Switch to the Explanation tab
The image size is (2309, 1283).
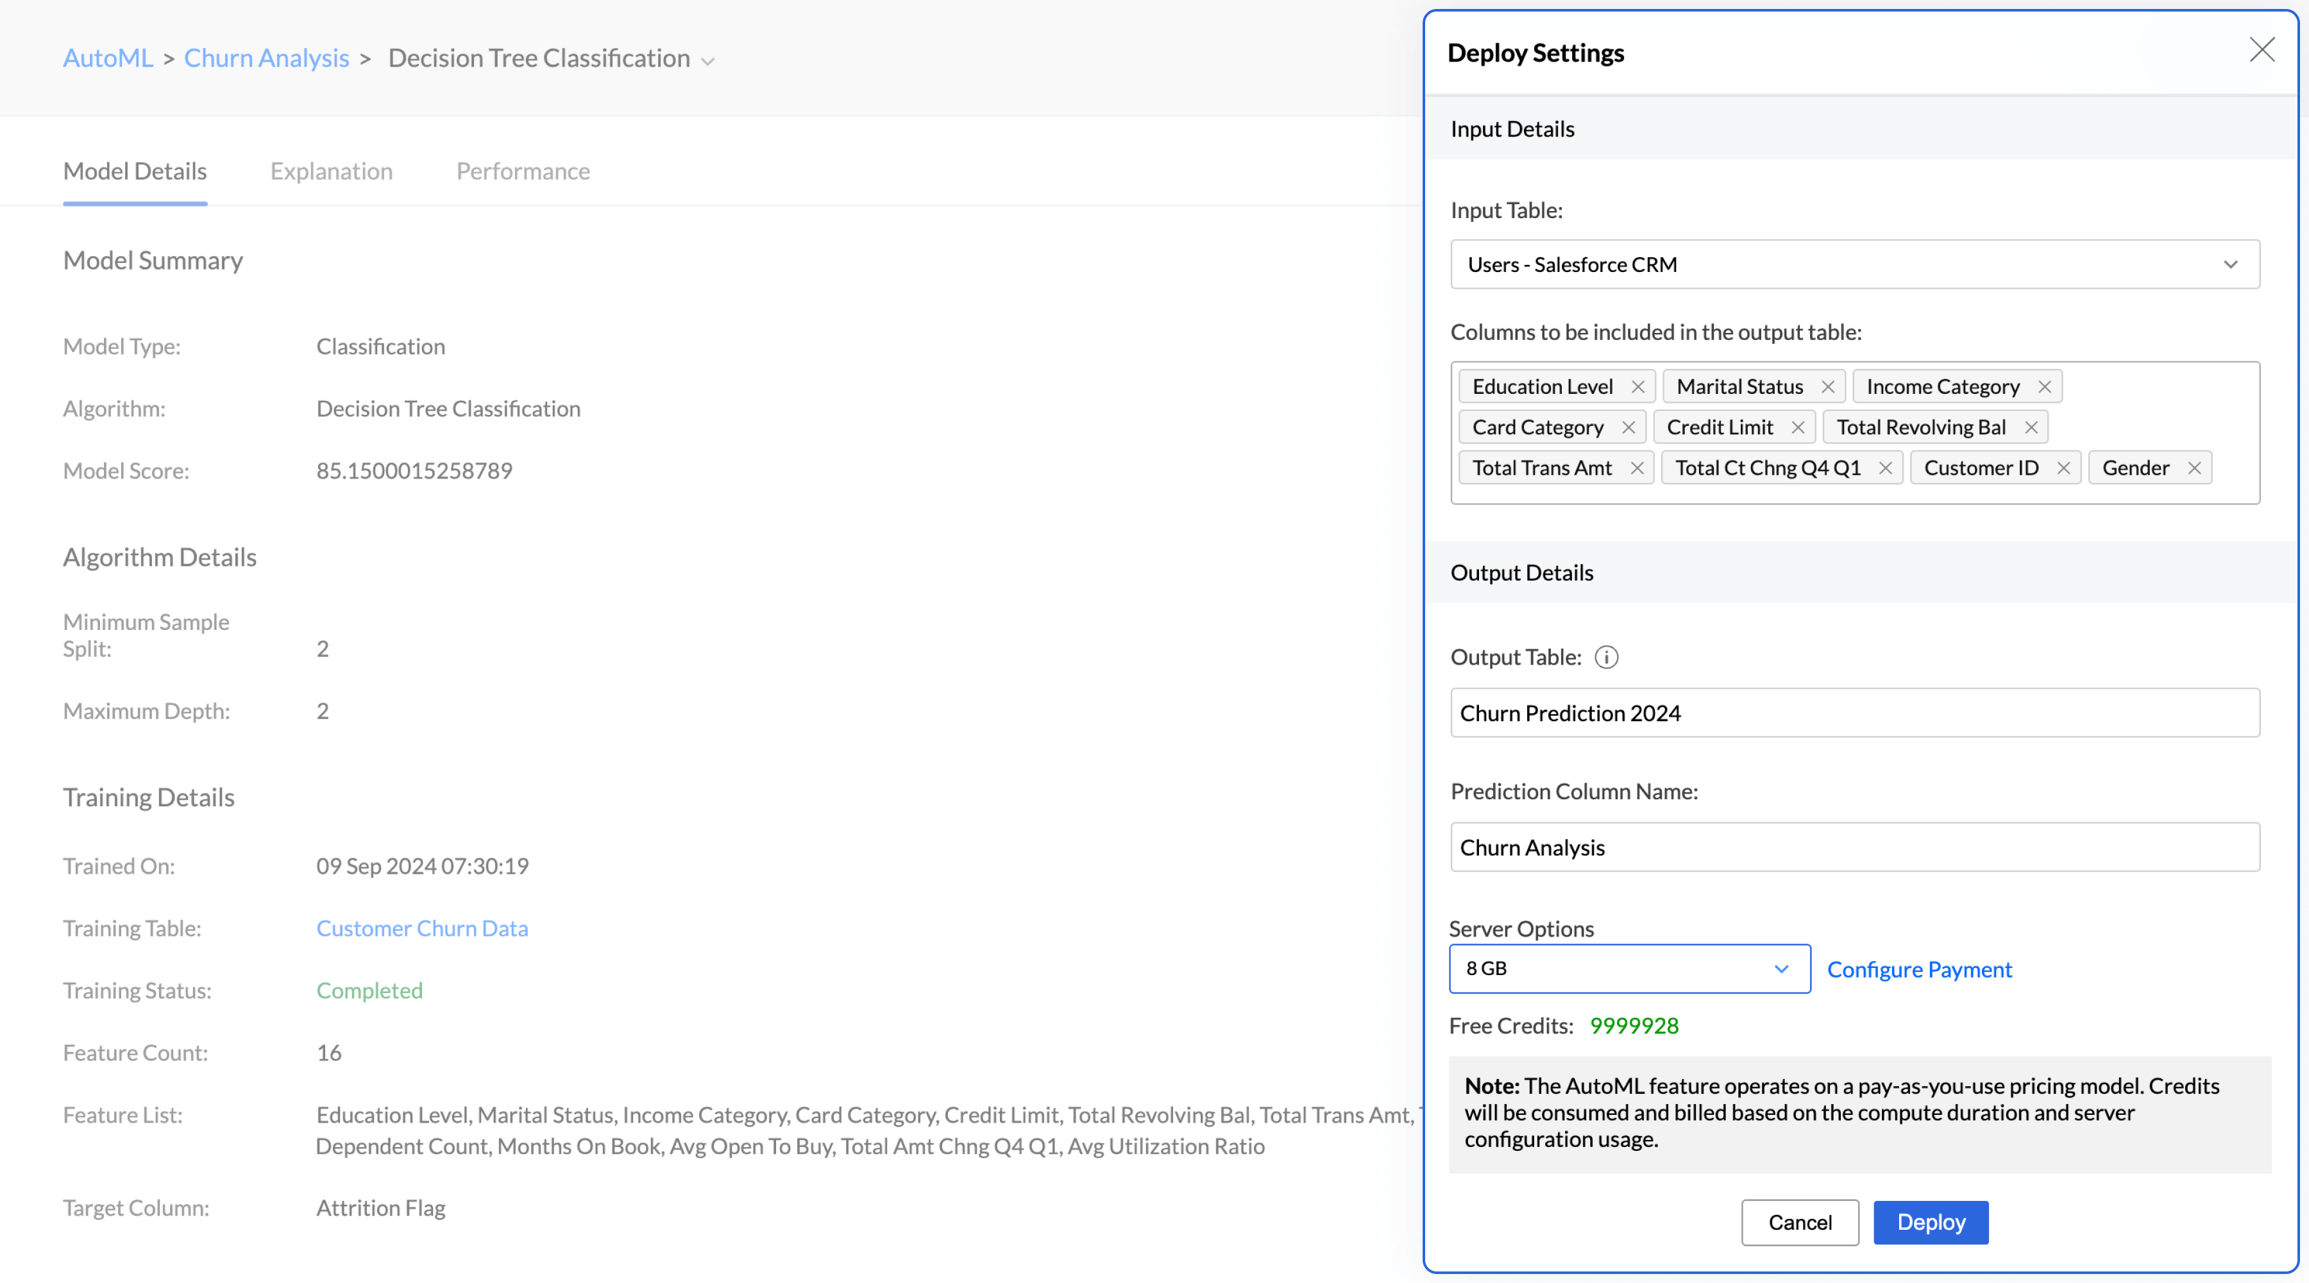(x=331, y=171)
